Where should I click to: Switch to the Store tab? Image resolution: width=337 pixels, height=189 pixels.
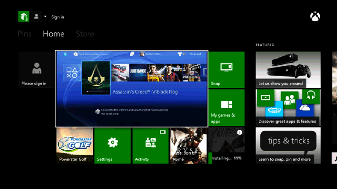click(x=85, y=34)
